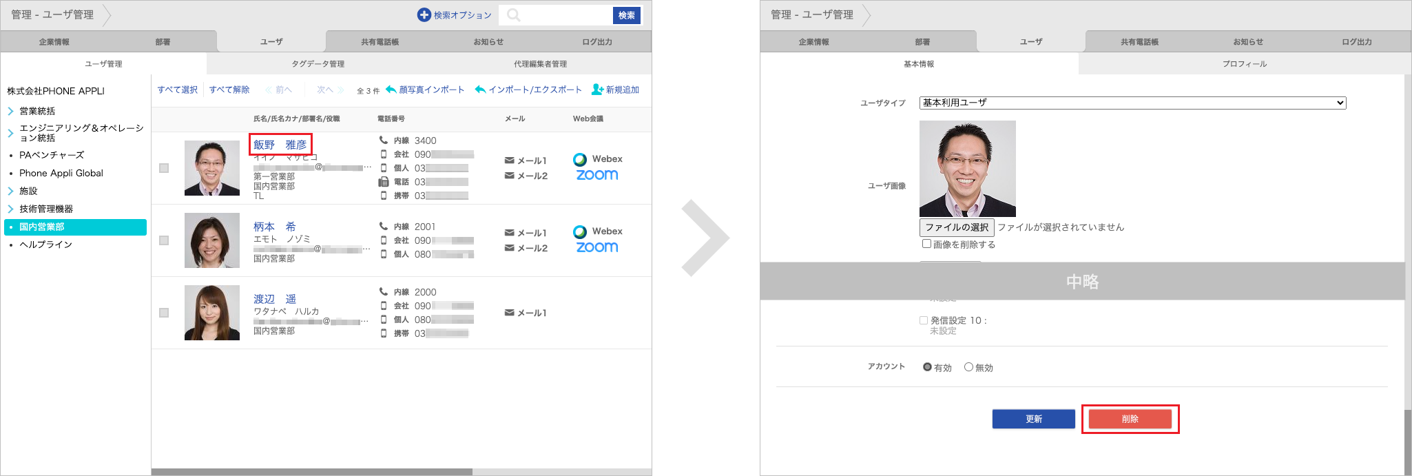The width and height of the screenshot is (1412, 476).
Task: Click fax/電話 icon in 飯野 雅彦 row
Action: 384,182
